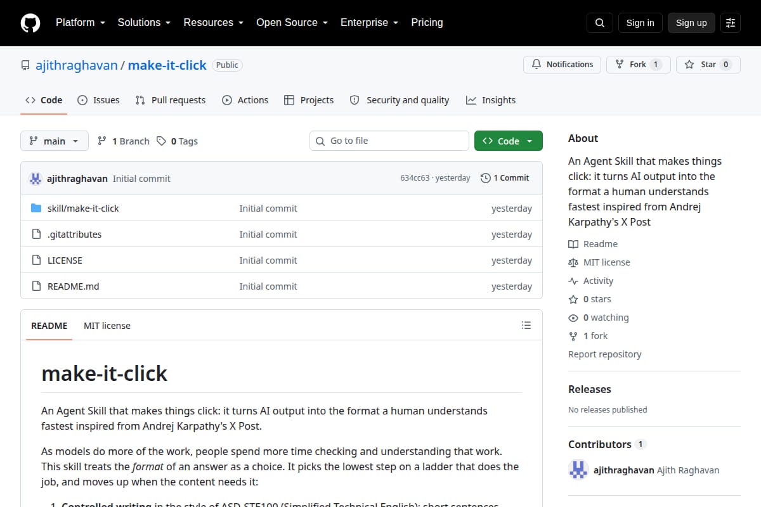This screenshot has width=761, height=507.
Task: Click the Report repository link
Action: pyautogui.click(x=604, y=354)
